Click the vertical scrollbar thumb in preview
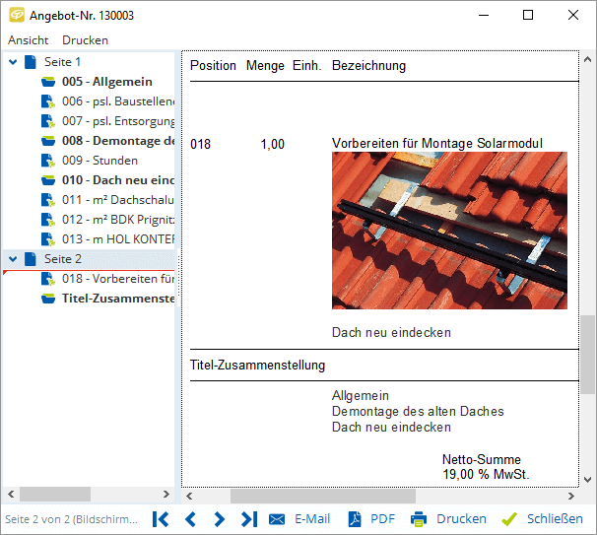This screenshot has width=597, height=535. 588,353
